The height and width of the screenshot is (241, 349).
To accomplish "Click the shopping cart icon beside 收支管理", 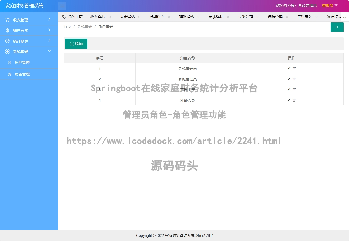I will (x=7, y=20).
